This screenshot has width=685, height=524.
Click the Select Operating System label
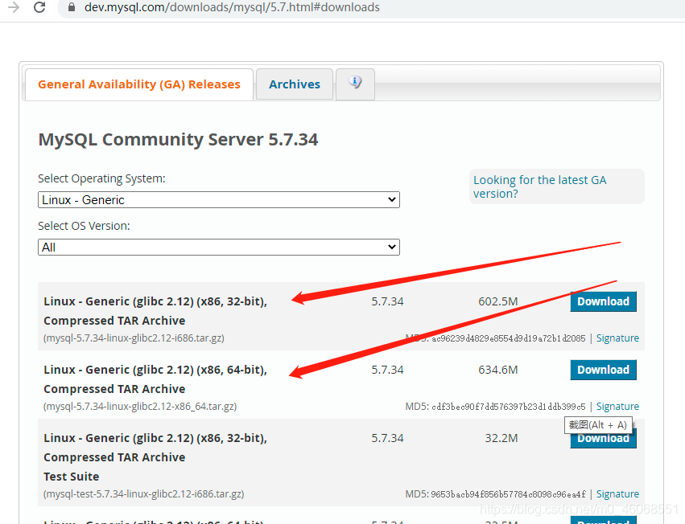101,178
